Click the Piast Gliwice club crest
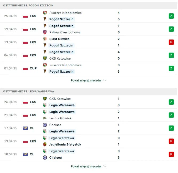 45,39
